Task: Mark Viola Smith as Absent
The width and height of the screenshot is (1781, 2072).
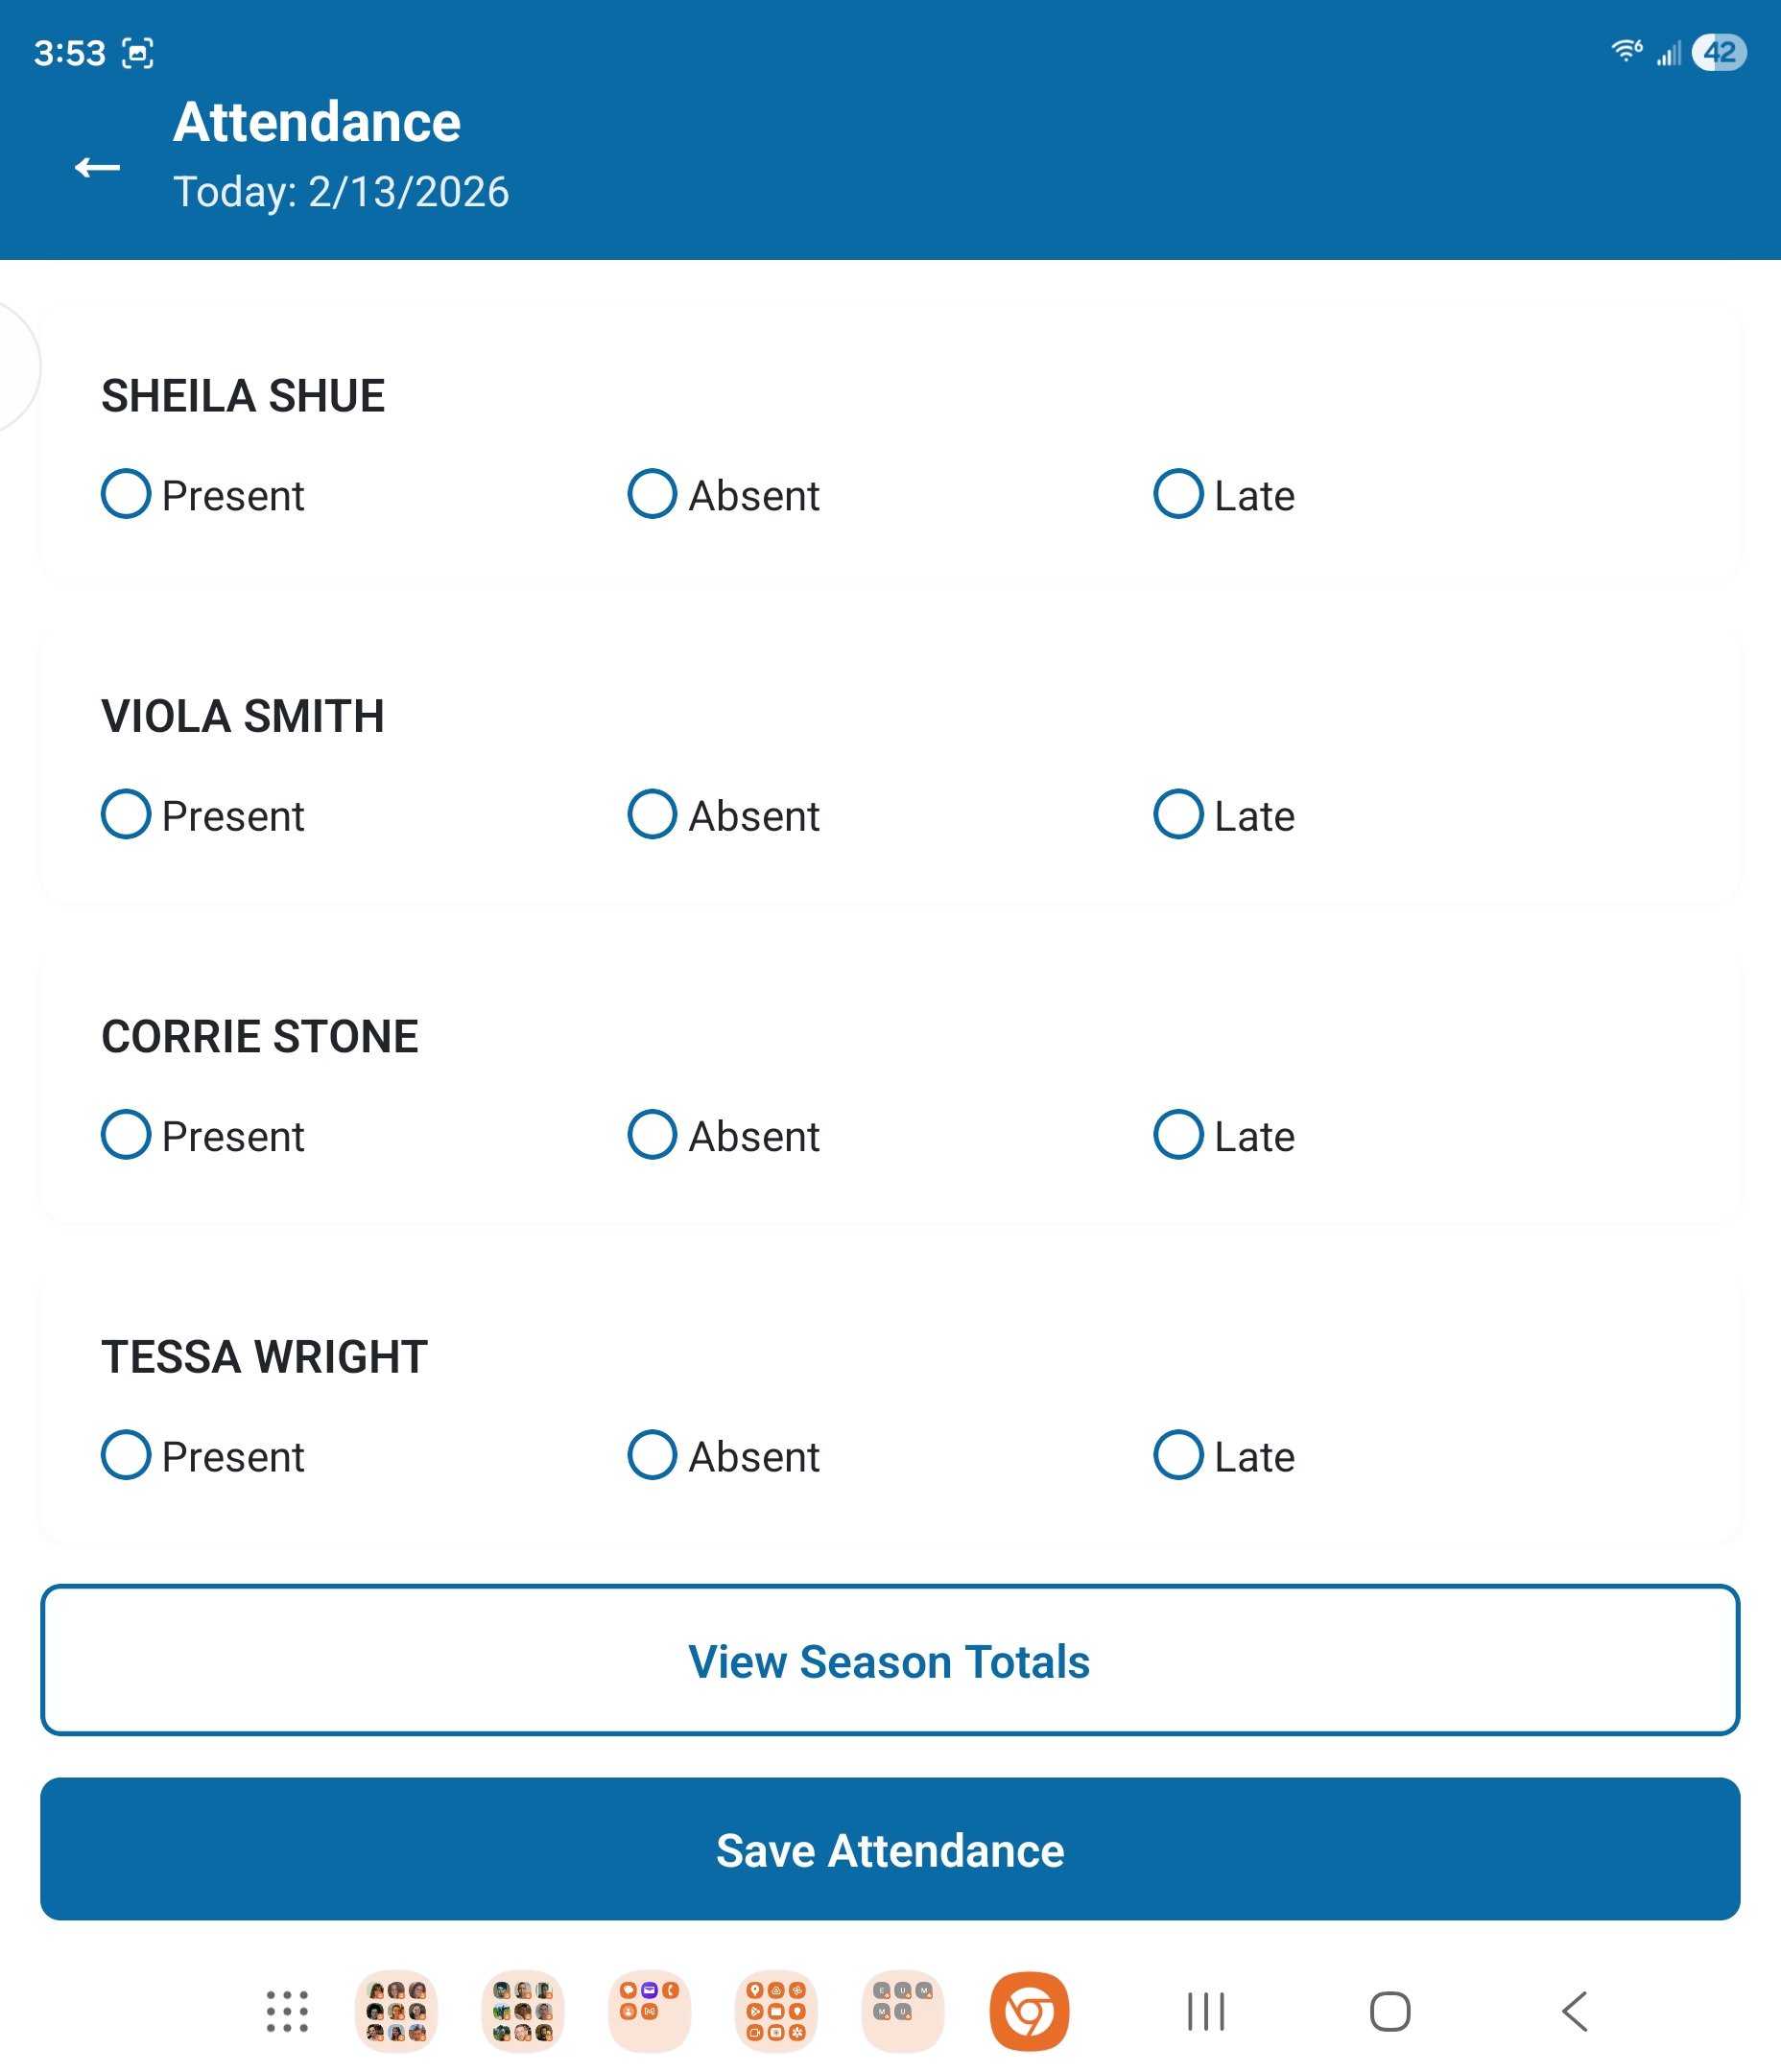Action: click(x=652, y=815)
